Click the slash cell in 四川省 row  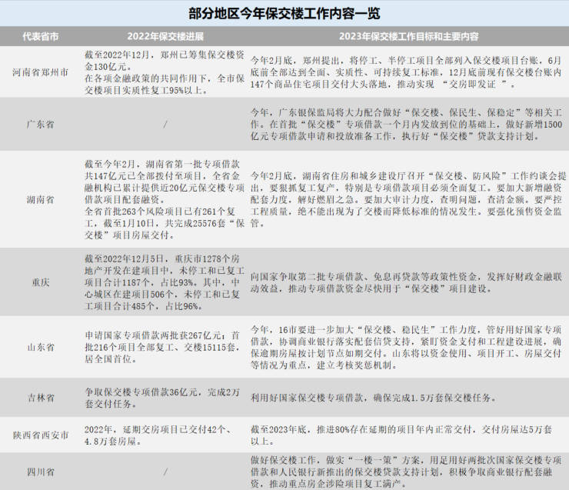[x=165, y=472]
